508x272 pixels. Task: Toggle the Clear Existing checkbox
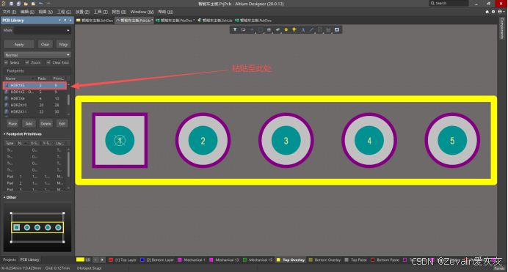pyautogui.click(x=48, y=62)
